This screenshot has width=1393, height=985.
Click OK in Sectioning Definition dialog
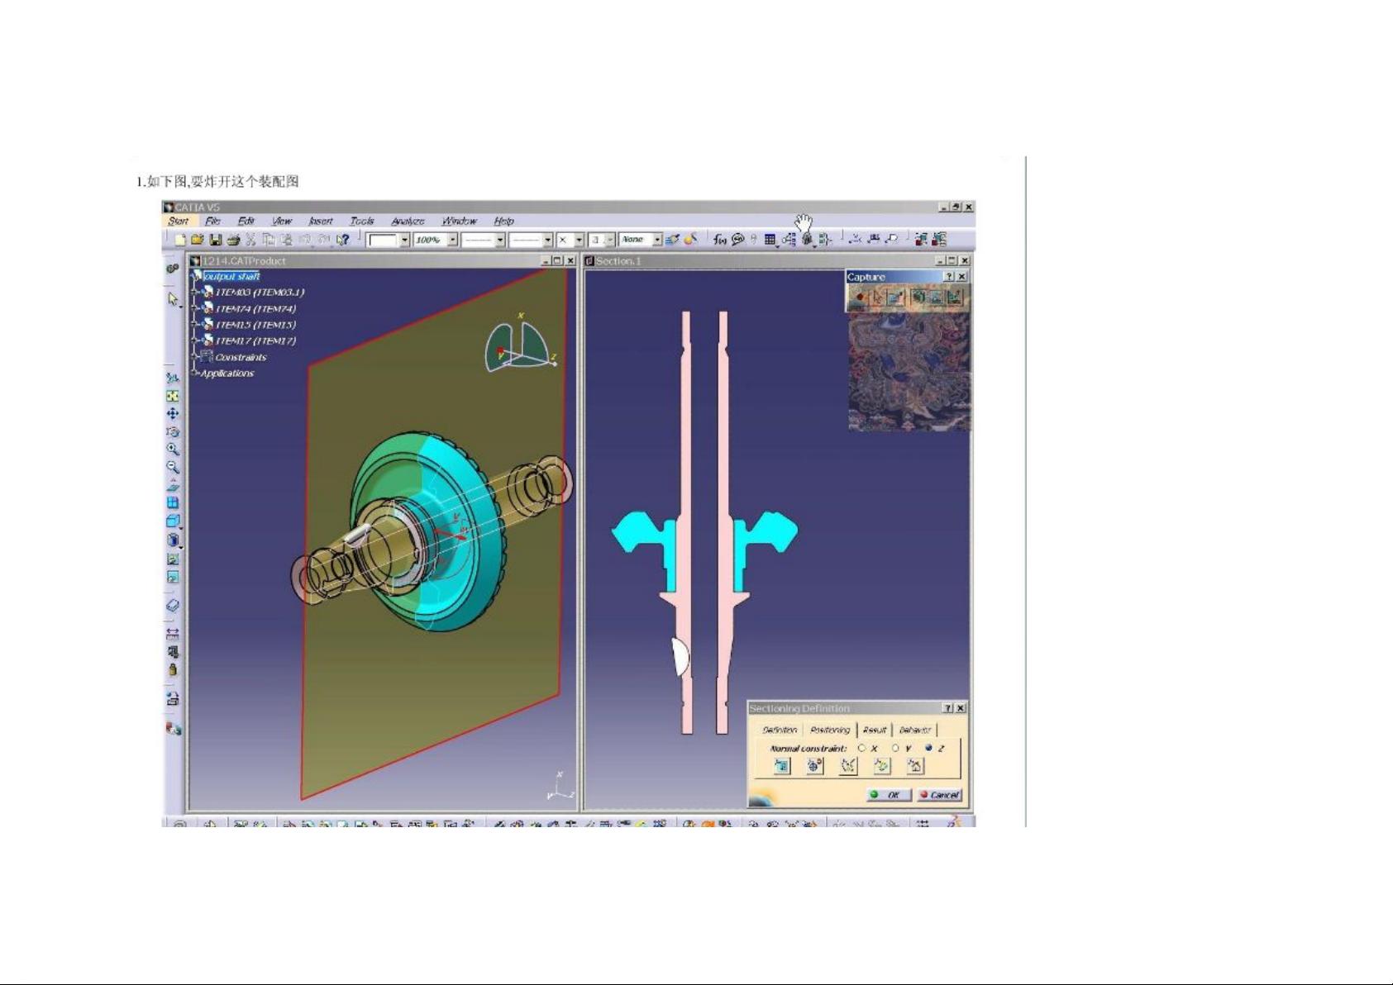[x=888, y=795]
